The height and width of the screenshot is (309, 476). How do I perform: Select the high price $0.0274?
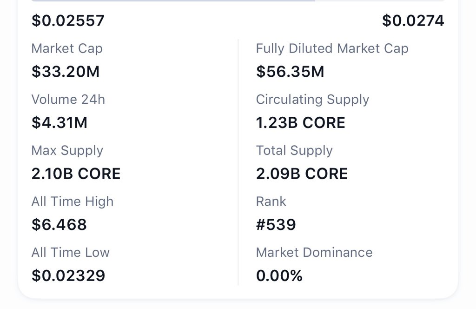413,20
